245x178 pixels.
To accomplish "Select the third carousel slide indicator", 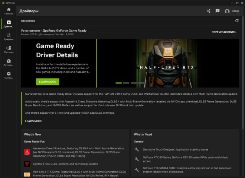I will point(134,83).
